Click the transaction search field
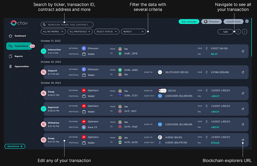 coord(67,24)
